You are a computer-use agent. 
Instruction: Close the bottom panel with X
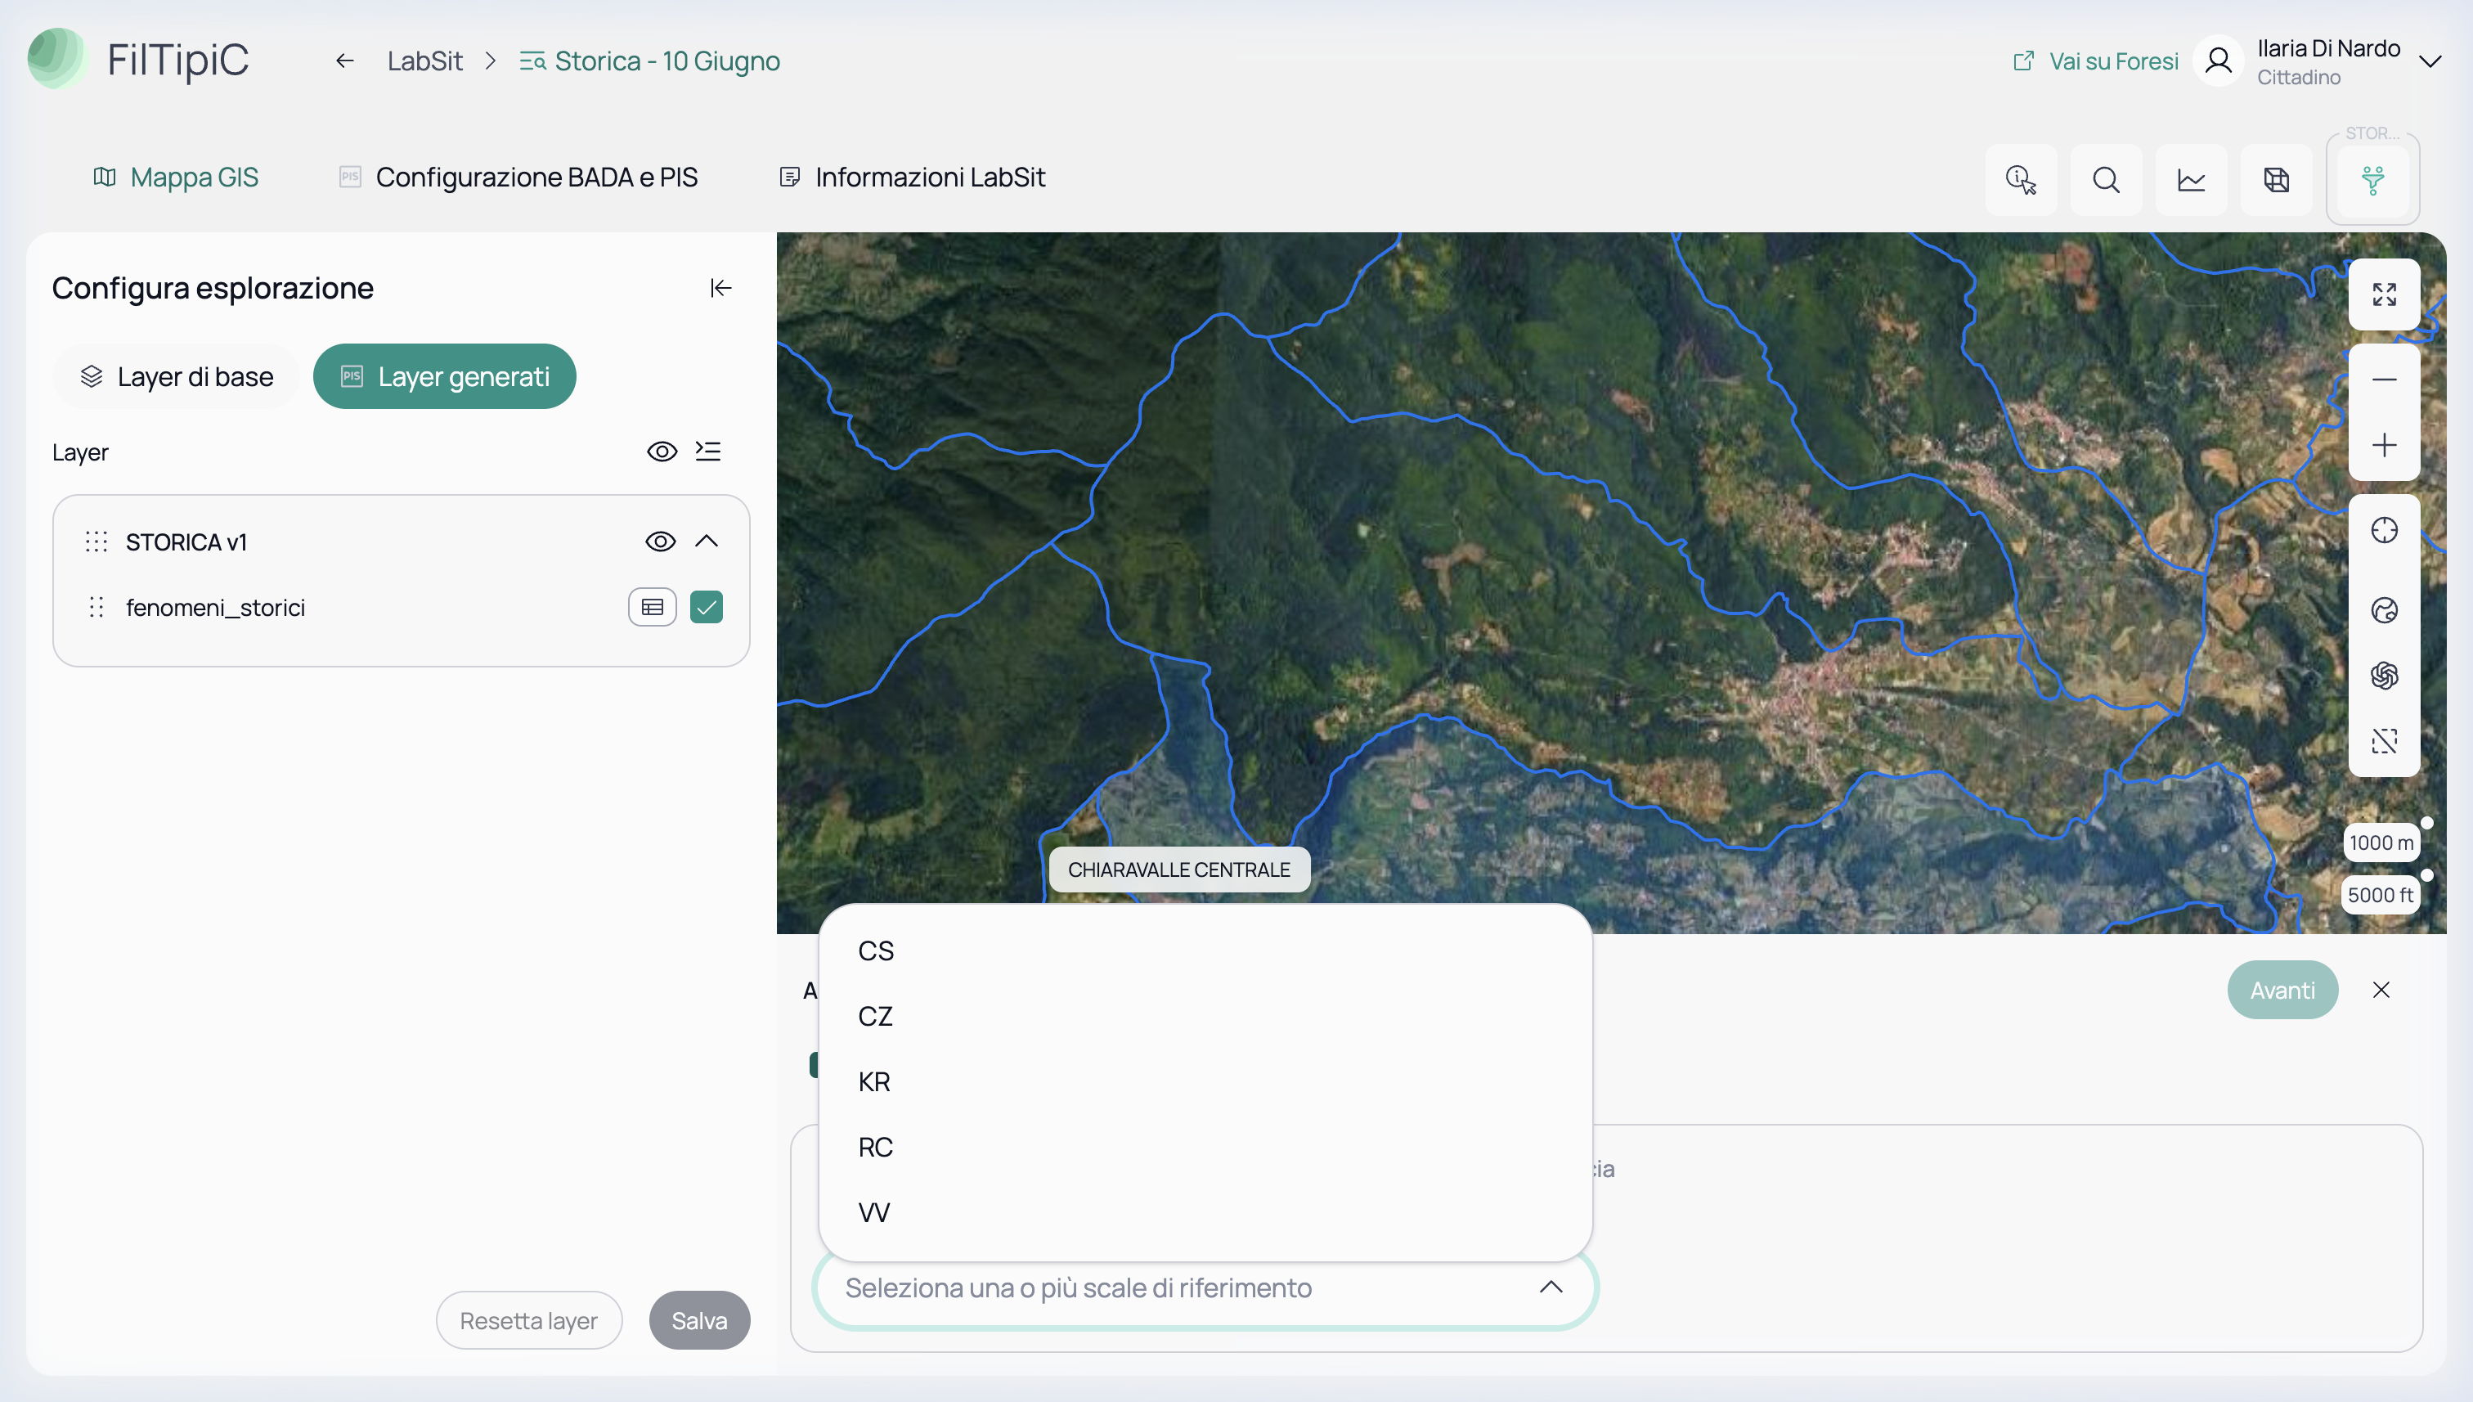(x=2381, y=990)
